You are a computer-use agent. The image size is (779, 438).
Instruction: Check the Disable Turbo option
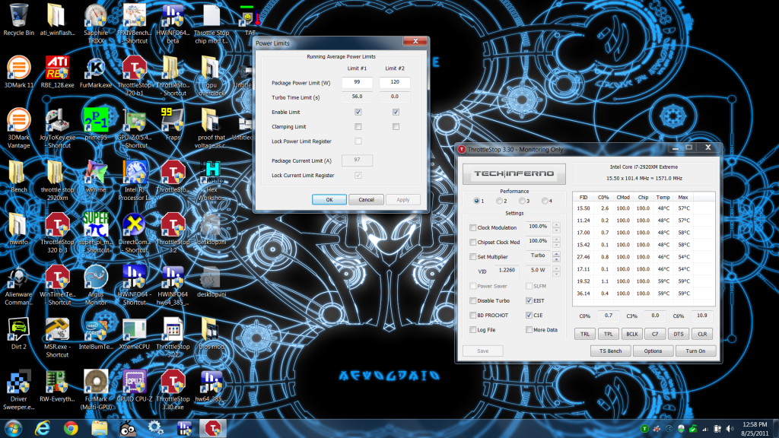point(472,301)
